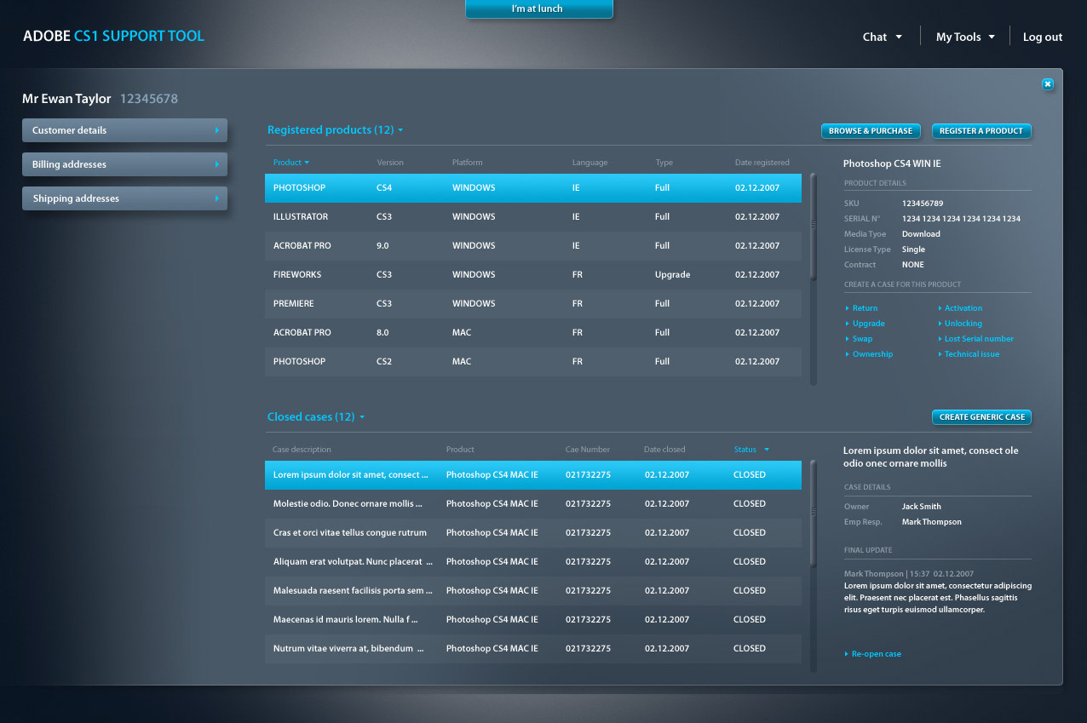Click the Date closed column header
Image resolution: width=1087 pixels, height=723 pixels.
(x=664, y=450)
